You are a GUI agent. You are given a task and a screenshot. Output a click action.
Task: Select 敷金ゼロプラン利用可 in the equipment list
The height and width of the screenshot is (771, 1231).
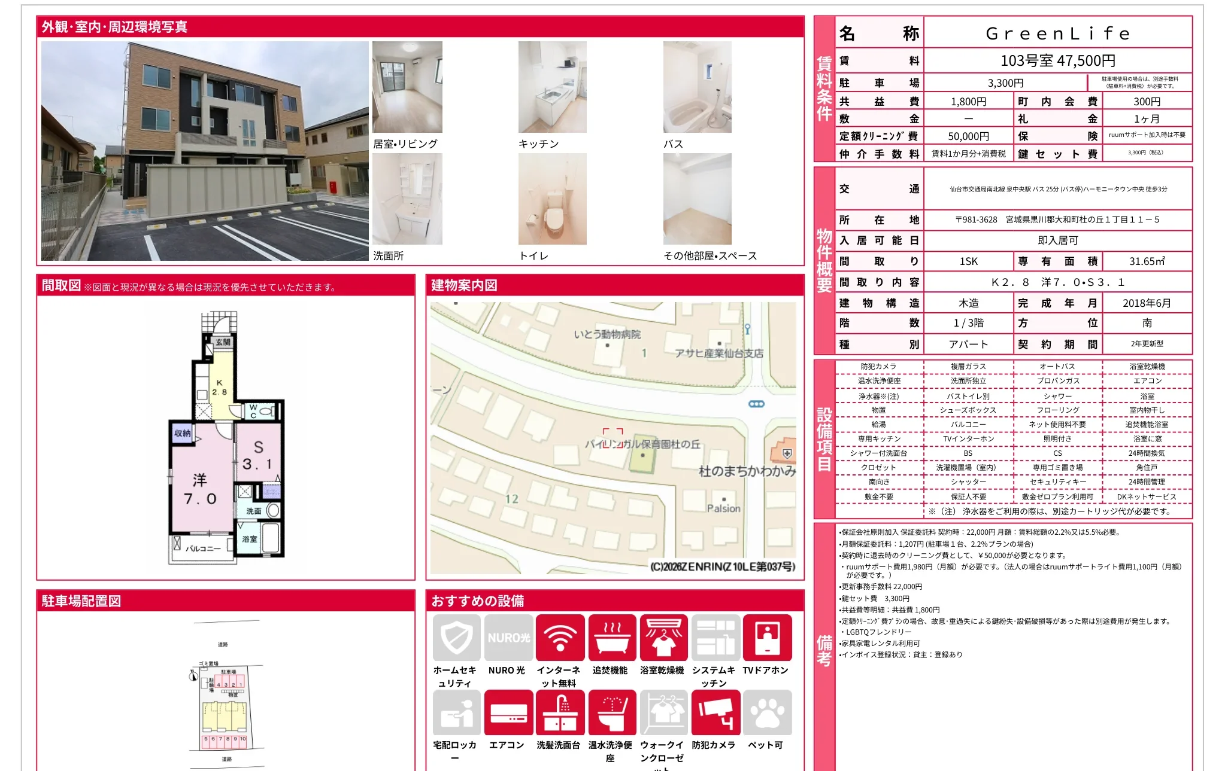pos(1057,496)
